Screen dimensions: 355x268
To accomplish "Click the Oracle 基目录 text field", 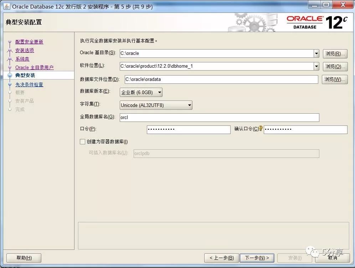I will click(217, 54).
